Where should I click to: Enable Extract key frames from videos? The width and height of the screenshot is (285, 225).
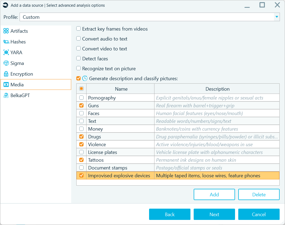(78, 29)
